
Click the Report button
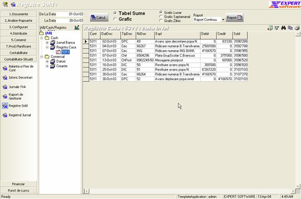pos(235,17)
